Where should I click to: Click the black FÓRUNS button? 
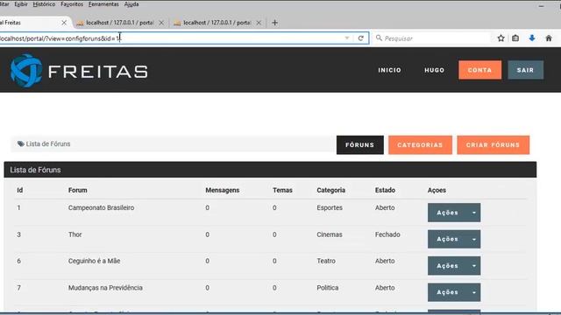(360, 145)
